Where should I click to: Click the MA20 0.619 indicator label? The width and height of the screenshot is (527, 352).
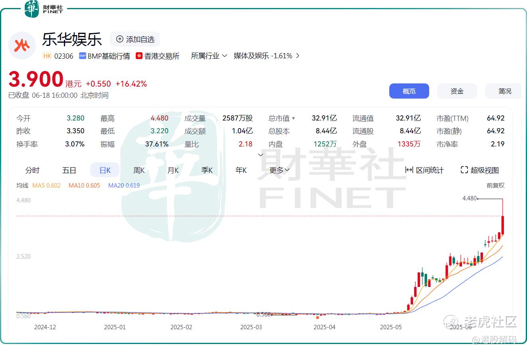[124, 185]
